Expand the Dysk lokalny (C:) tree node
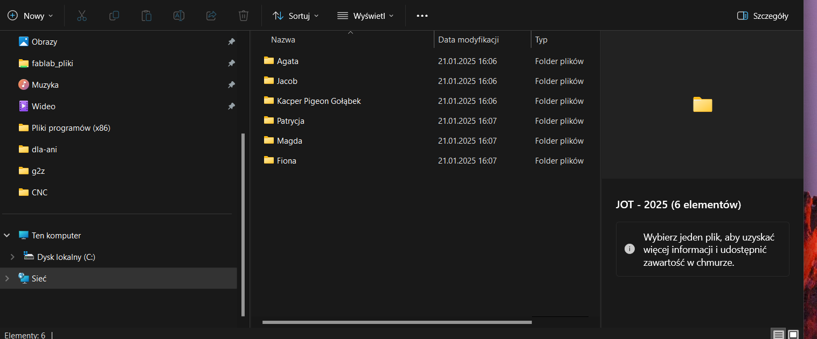Viewport: 817px width, 339px height. 12,257
